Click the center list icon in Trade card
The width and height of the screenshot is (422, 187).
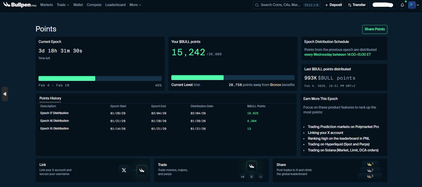tap(251, 176)
